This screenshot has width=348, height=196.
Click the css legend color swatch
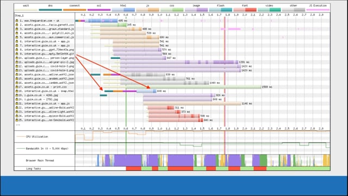click(172, 10)
